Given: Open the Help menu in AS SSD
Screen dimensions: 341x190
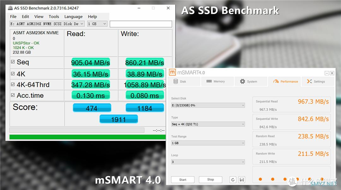Looking at the screenshot, I should tap(93, 16).
